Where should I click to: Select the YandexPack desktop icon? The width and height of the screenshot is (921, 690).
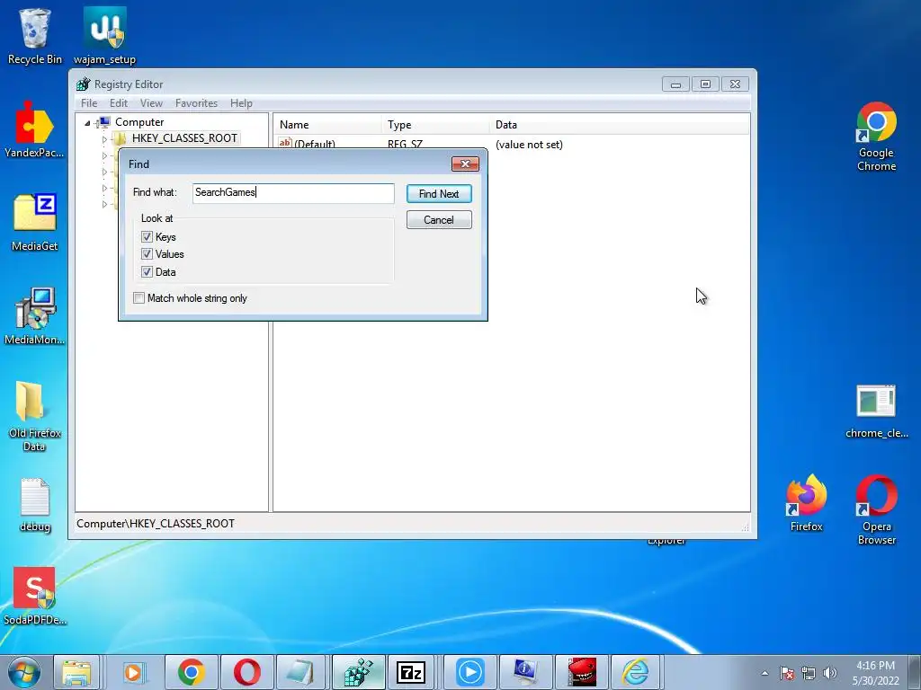tap(34, 129)
